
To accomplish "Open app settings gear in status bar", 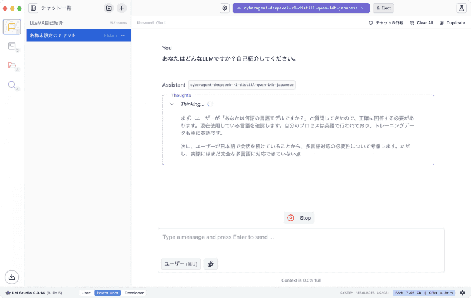I will (x=462, y=293).
